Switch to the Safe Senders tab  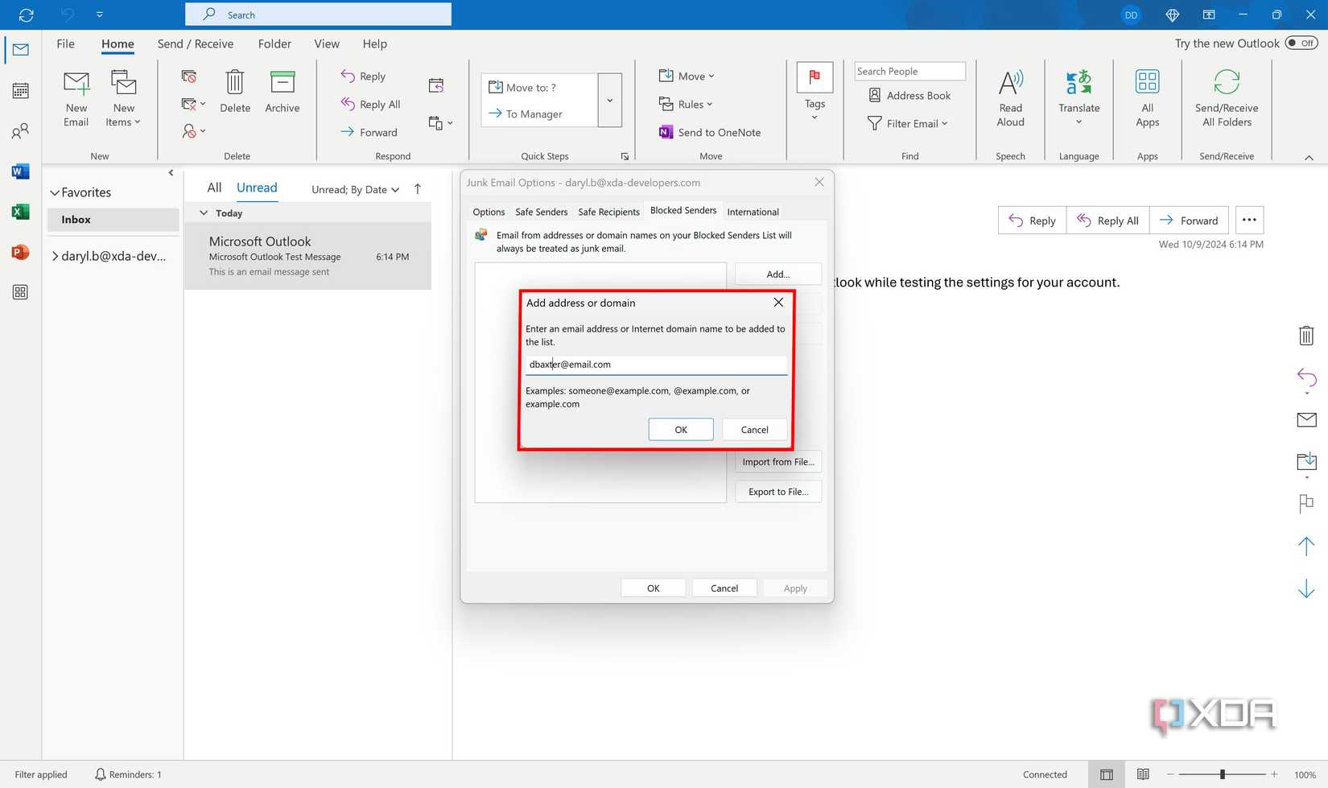(x=541, y=212)
